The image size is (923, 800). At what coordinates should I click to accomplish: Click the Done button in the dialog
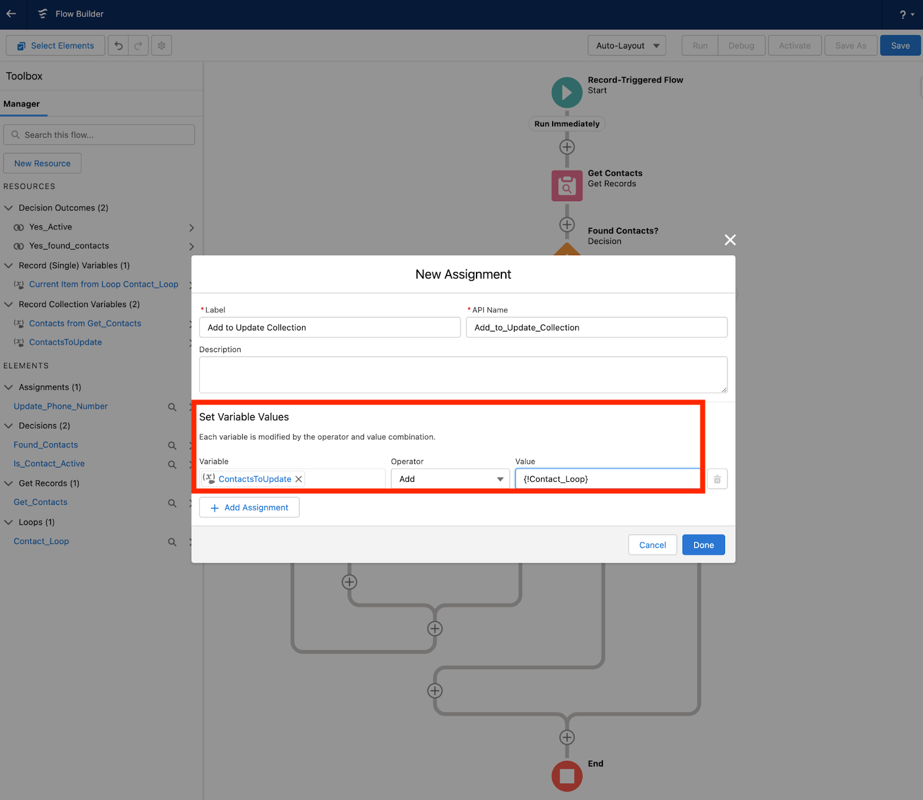[x=703, y=545]
